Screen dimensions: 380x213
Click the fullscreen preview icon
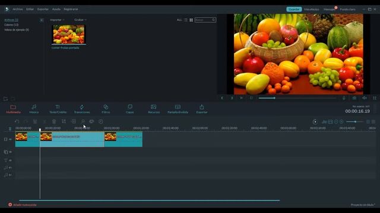375,98
